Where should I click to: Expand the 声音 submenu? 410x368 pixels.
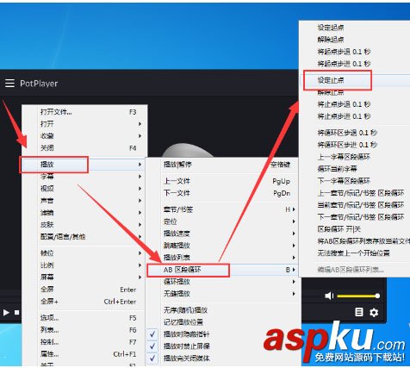(x=84, y=201)
